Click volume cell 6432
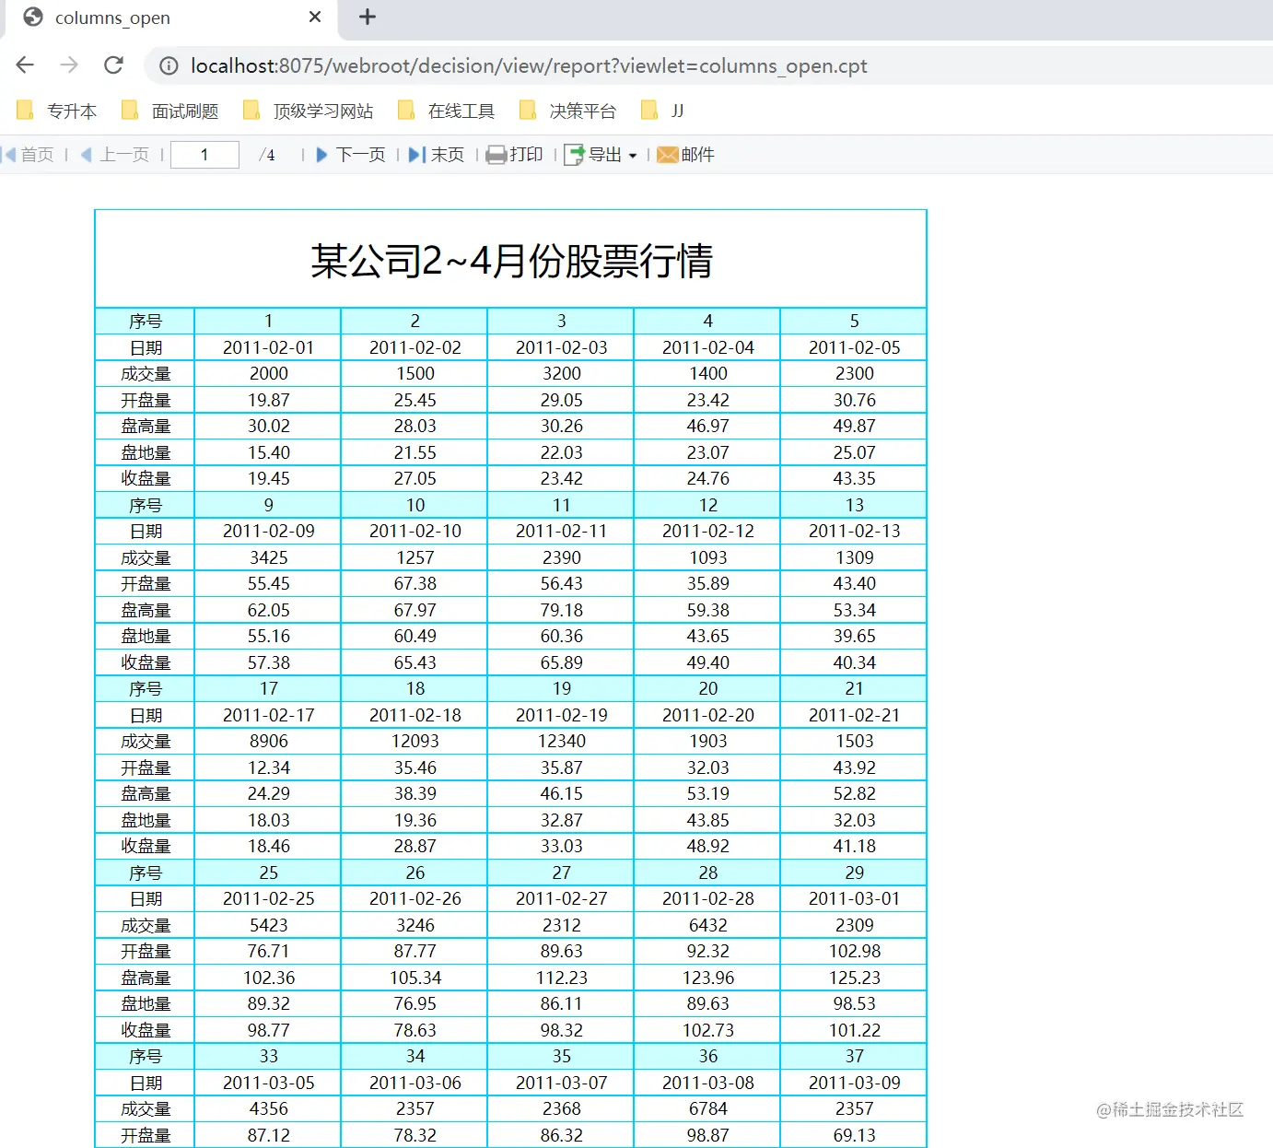Image resolution: width=1273 pixels, height=1148 pixels. click(x=707, y=925)
